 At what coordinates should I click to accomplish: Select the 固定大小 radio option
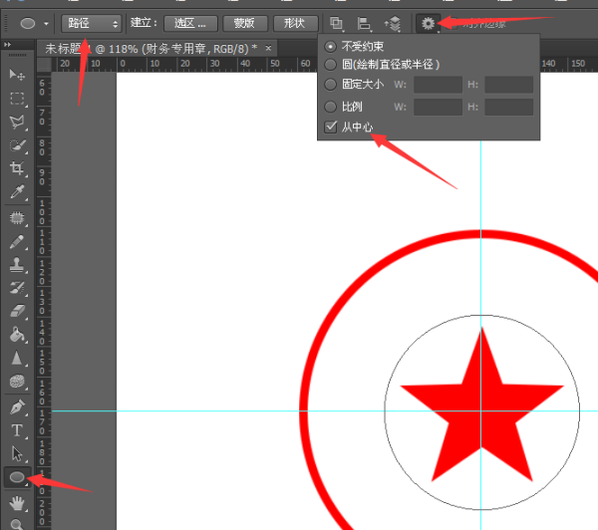[330, 85]
